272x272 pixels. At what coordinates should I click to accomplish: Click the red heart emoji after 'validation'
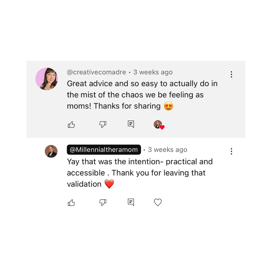pyautogui.click(x=109, y=184)
